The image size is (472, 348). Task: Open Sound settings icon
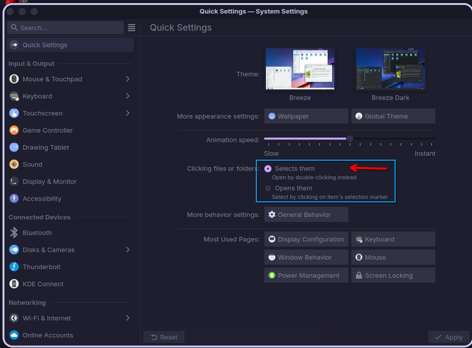tap(14, 164)
